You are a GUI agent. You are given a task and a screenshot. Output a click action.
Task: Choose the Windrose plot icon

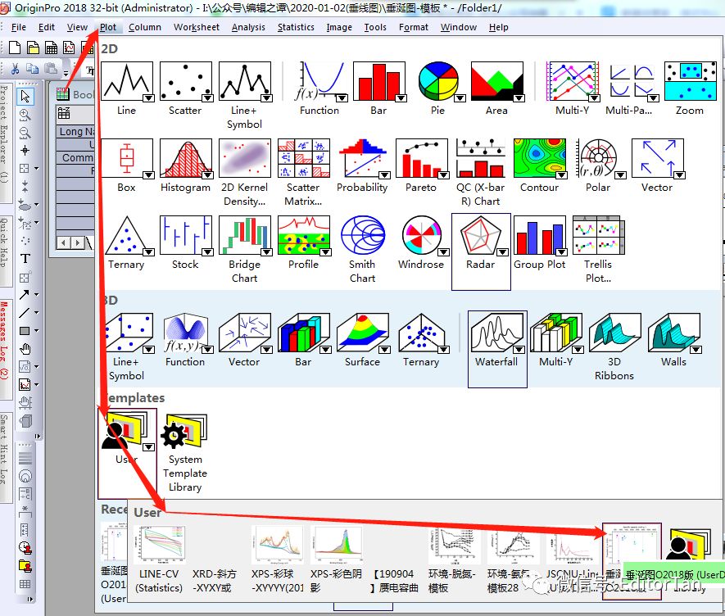click(x=422, y=235)
